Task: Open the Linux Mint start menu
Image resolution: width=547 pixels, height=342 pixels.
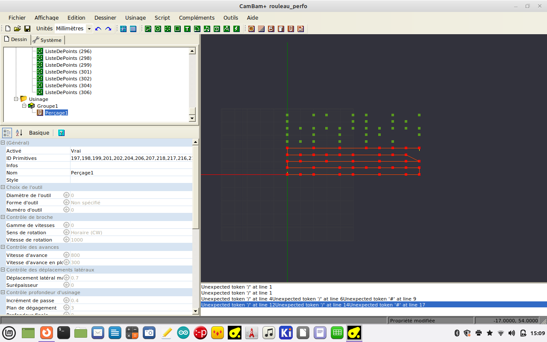Action: 9,333
